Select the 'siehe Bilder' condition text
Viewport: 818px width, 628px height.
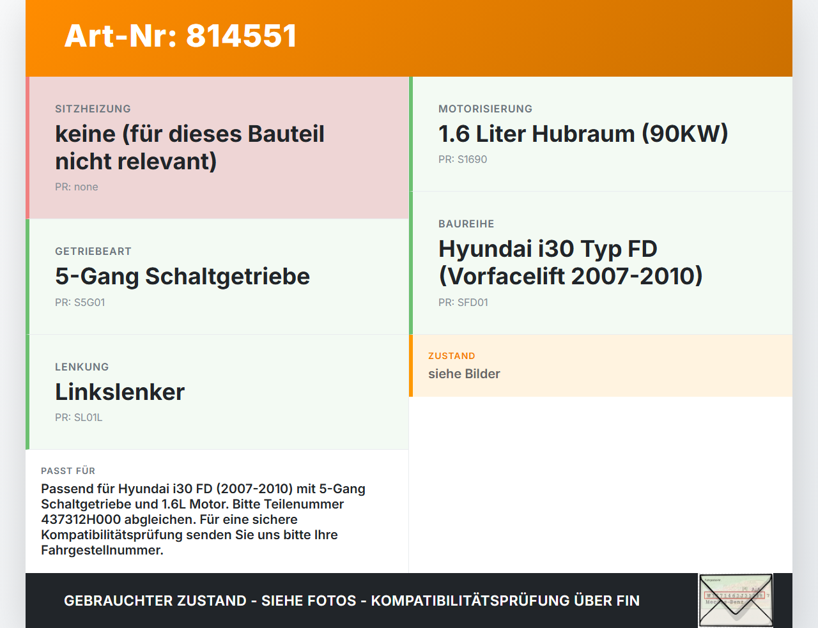point(464,374)
